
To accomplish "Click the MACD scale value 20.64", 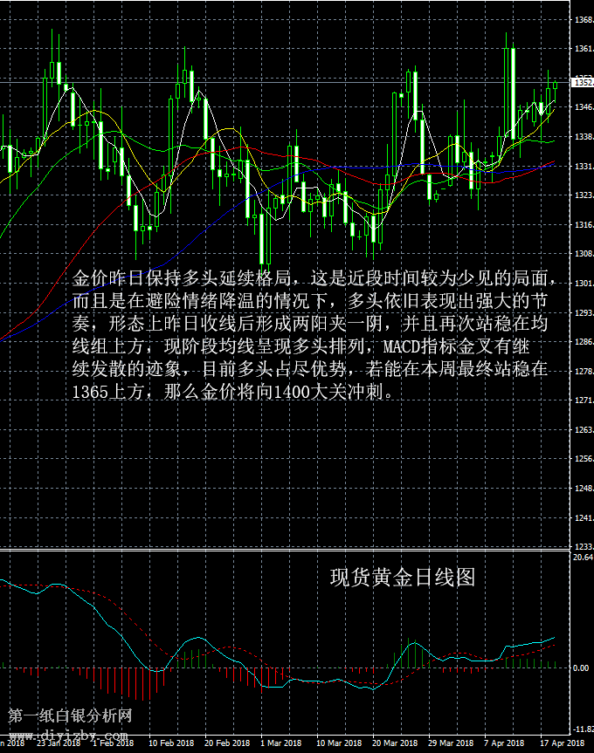I will pyautogui.click(x=582, y=557).
